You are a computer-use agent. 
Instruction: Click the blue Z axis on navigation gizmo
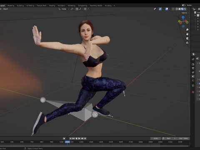[x=183, y=17]
